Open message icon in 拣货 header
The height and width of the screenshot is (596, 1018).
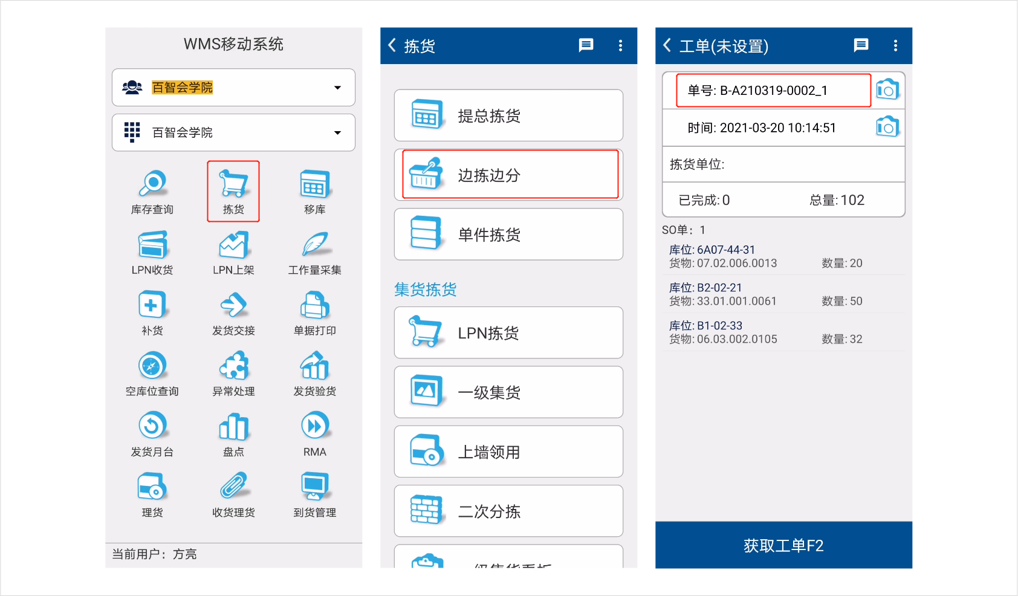(x=586, y=45)
